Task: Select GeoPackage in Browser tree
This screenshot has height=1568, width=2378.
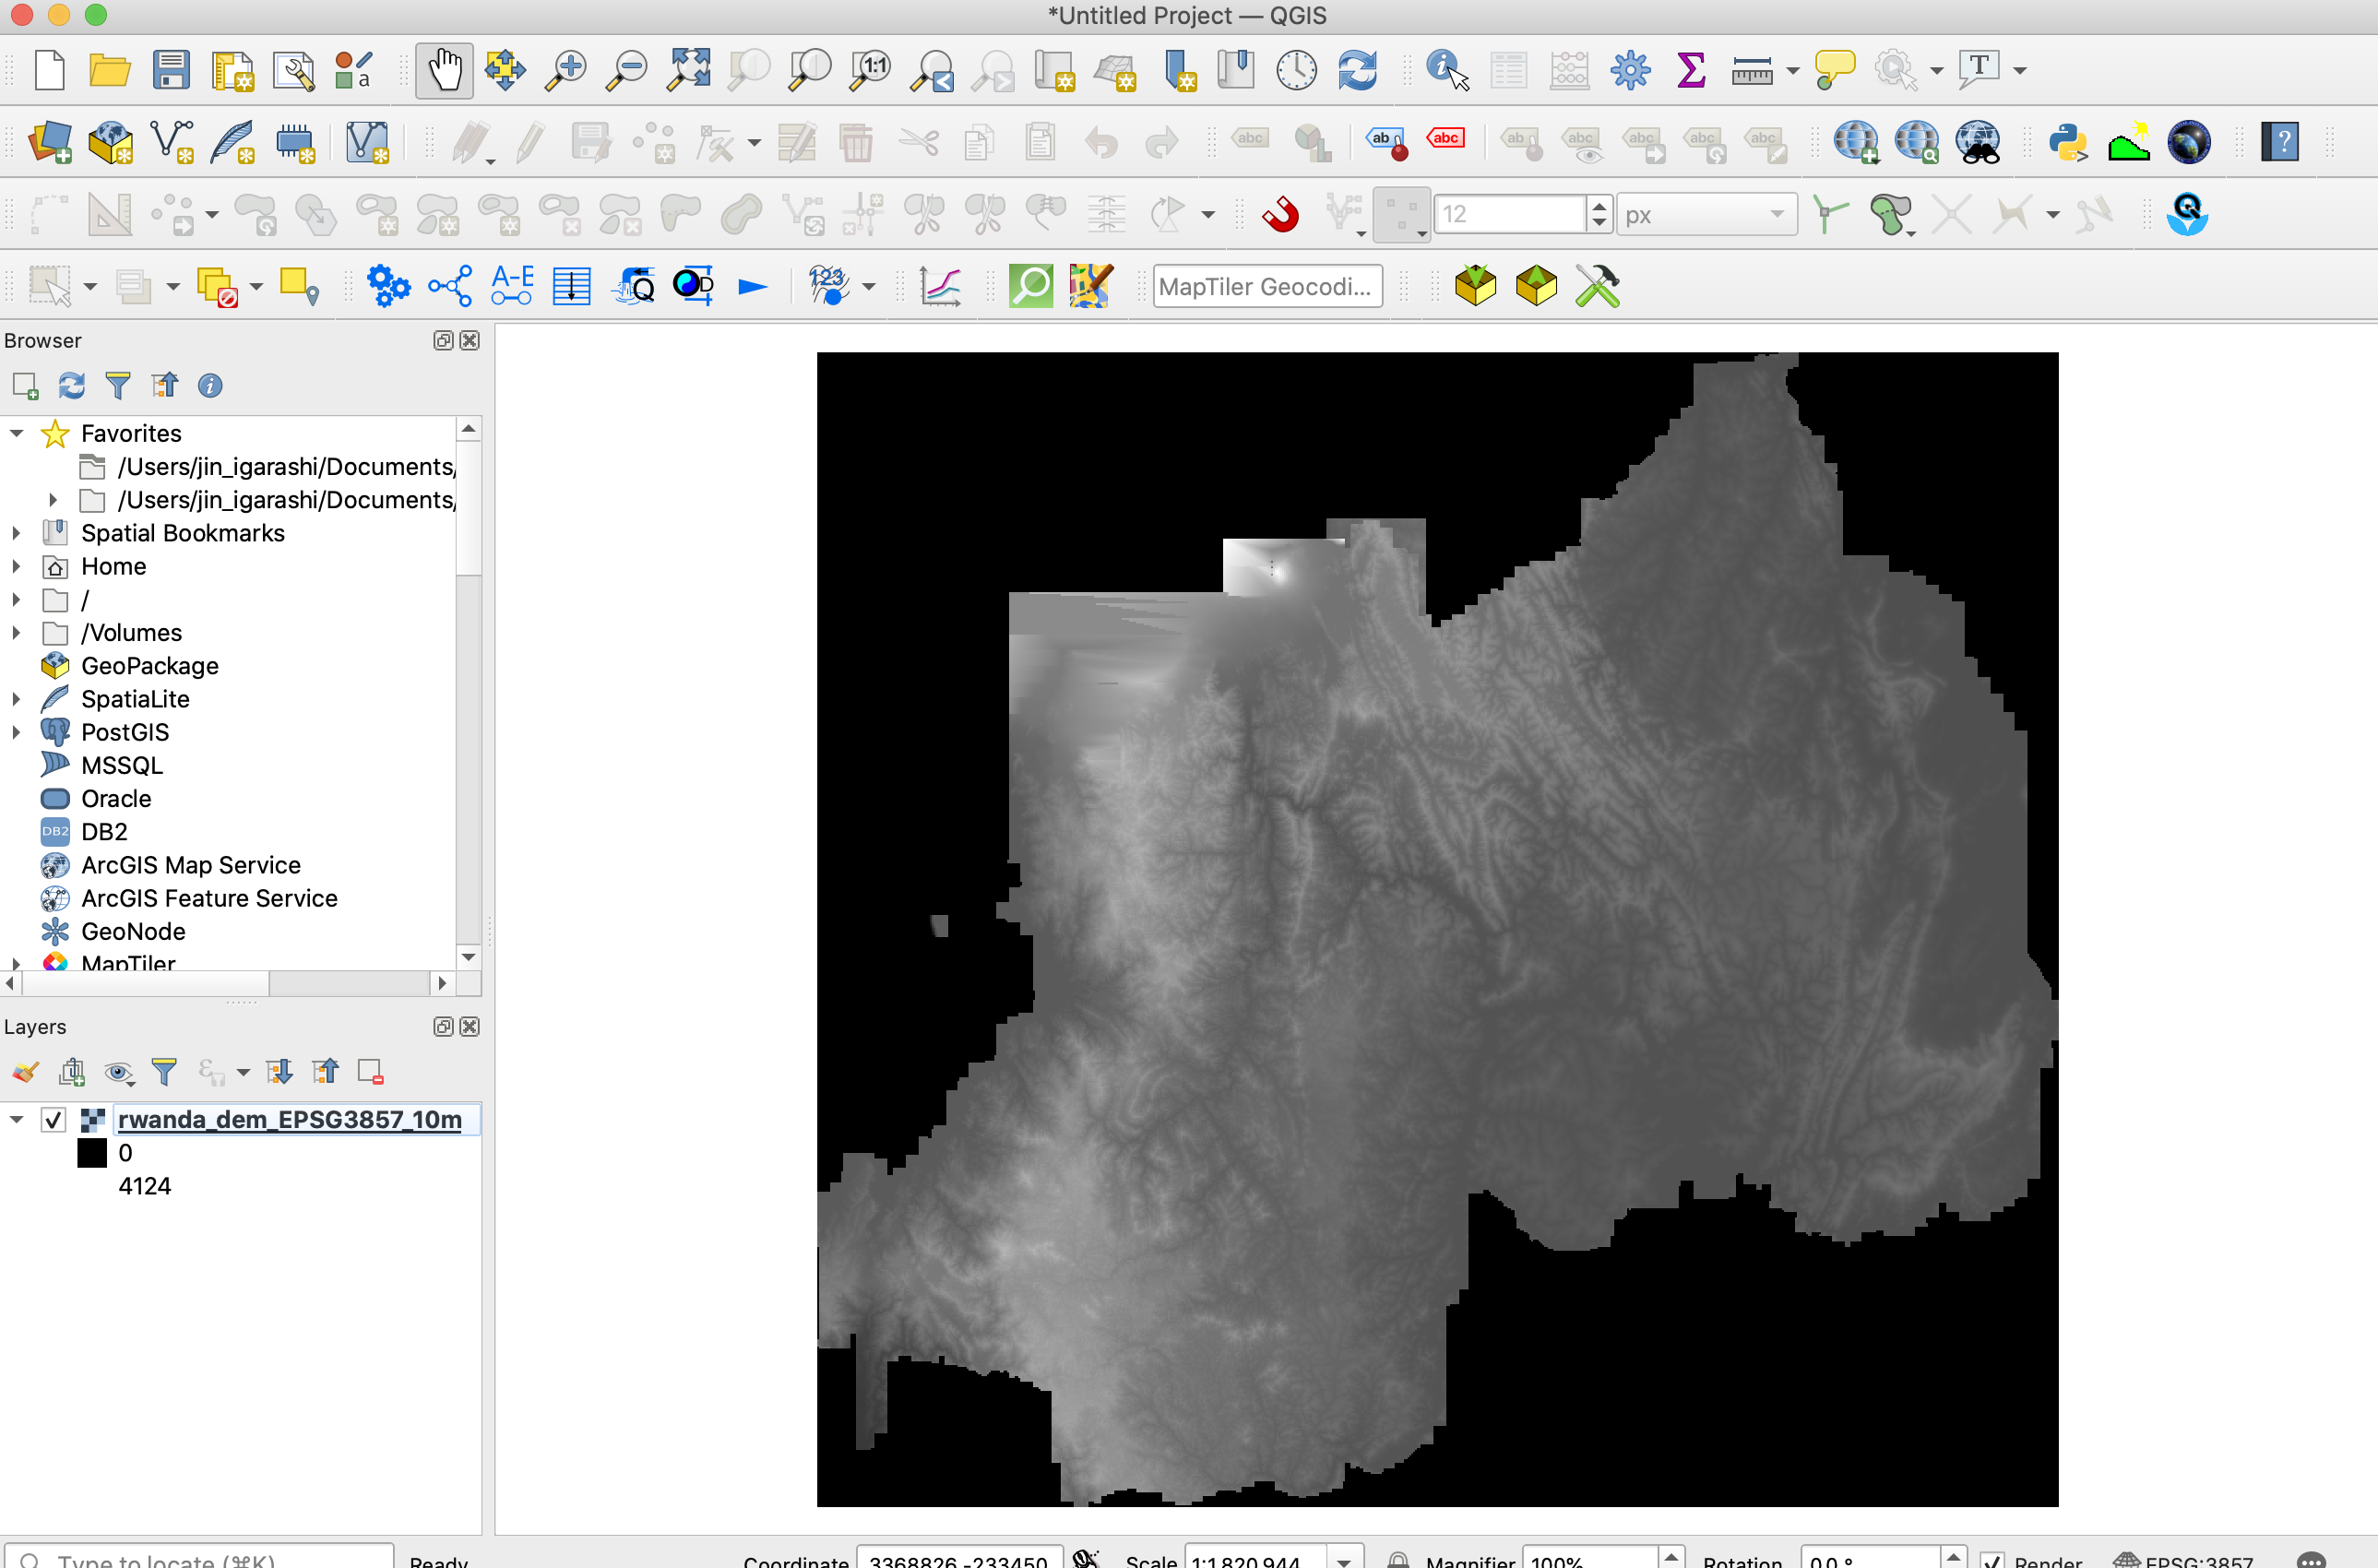Action: [150, 666]
